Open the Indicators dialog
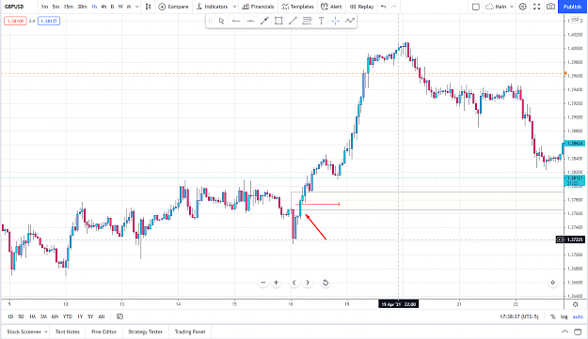 (x=212, y=7)
